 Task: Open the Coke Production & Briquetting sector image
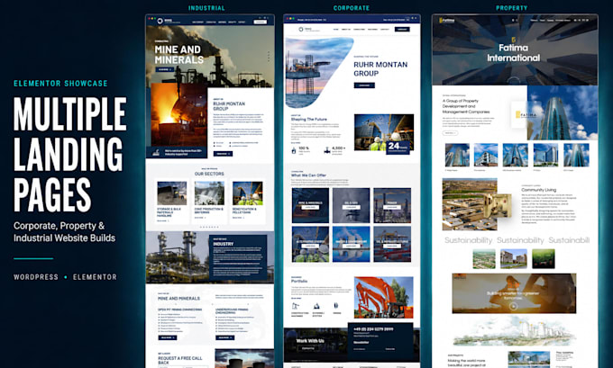(209, 193)
